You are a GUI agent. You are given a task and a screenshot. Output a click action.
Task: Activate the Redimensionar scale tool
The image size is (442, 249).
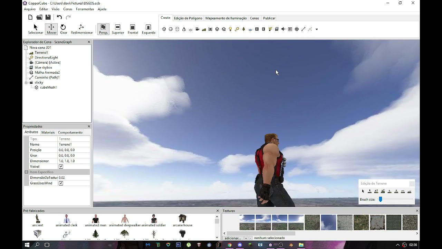tap(82, 29)
